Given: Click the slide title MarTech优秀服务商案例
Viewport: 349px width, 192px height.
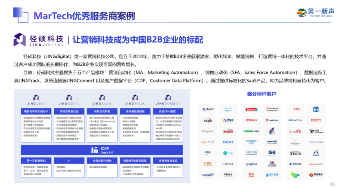Looking at the screenshot, I should click(x=84, y=16).
